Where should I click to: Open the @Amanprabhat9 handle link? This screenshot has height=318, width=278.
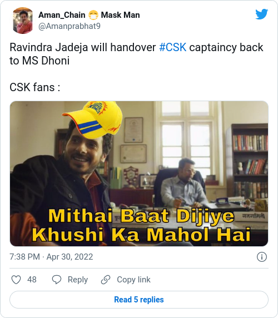point(69,26)
